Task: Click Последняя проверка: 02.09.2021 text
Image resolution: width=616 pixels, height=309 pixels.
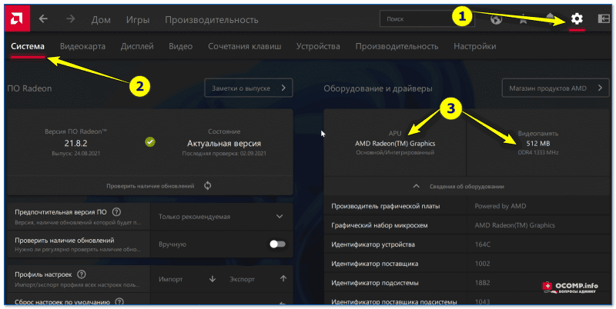Action: tap(224, 153)
